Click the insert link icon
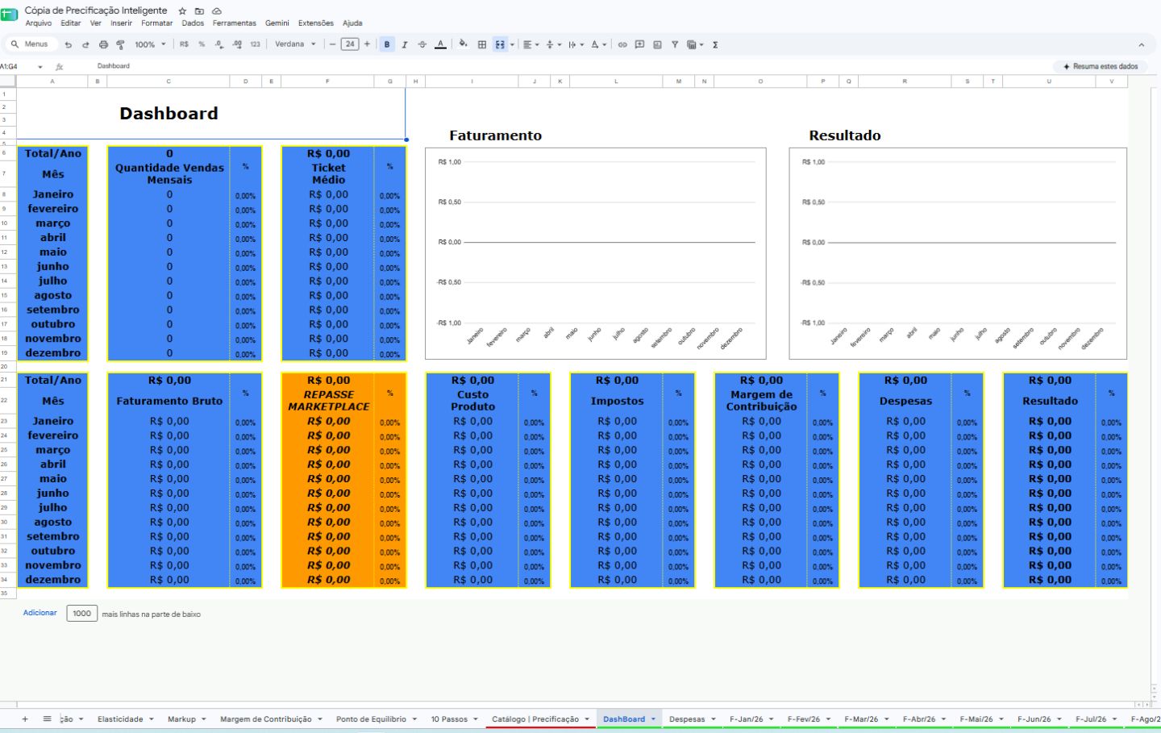Image resolution: width=1161 pixels, height=733 pixels. click(622, 45)
